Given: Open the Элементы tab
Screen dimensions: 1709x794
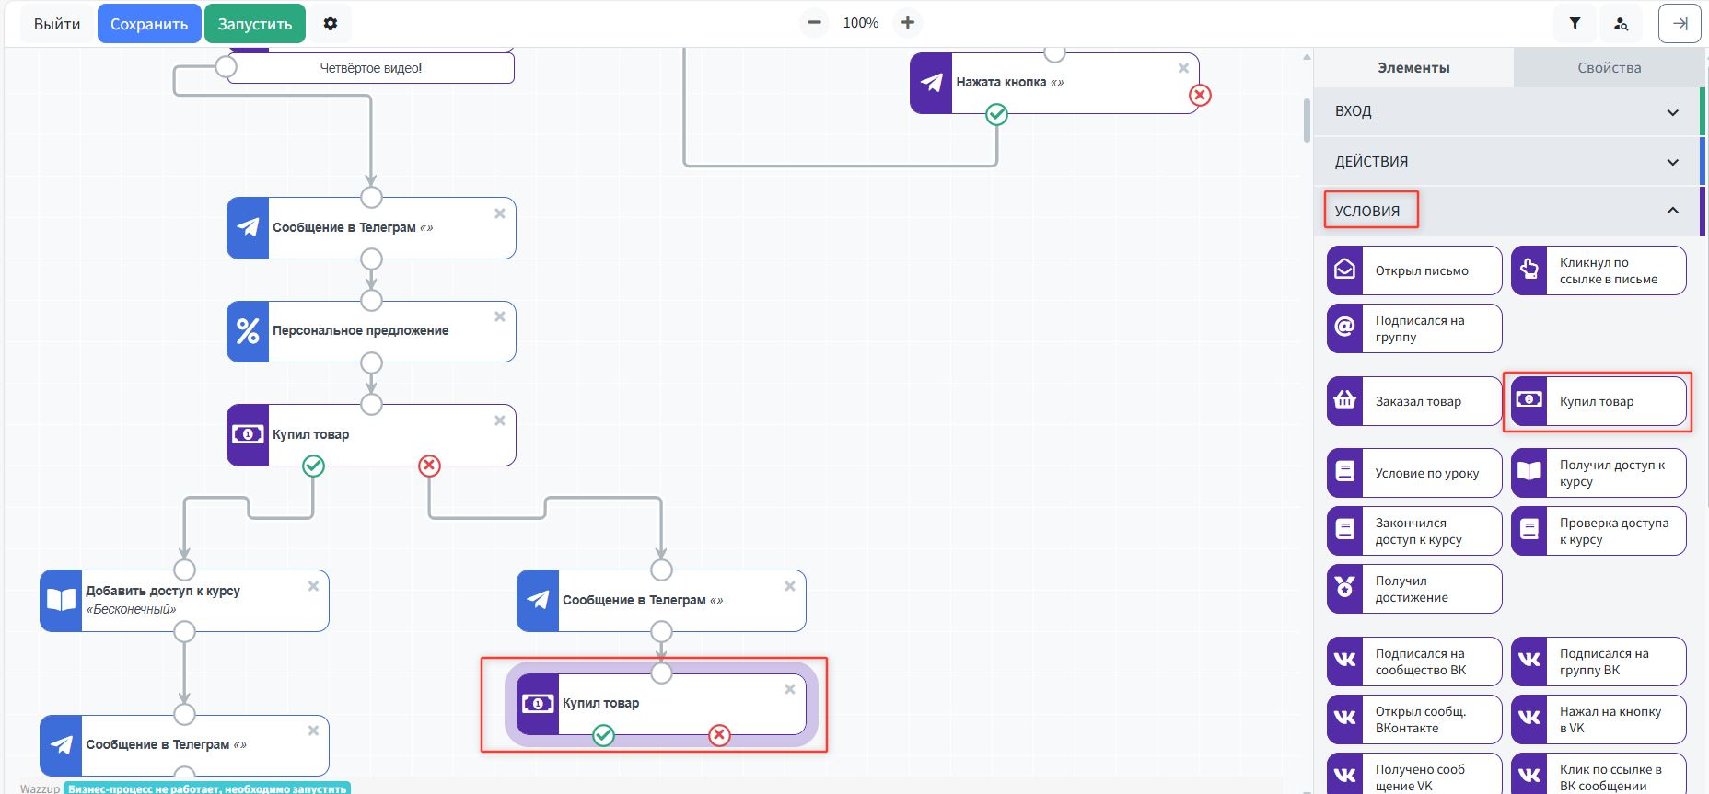Looking at the screenshot, I should 1413,68.
